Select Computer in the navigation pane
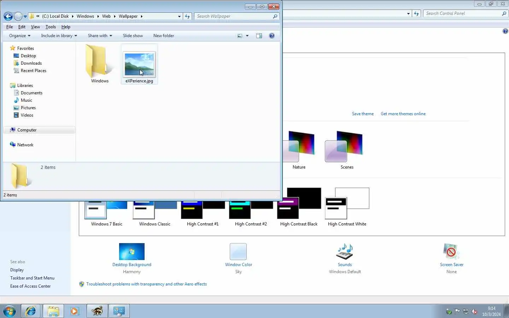Screen dimensions: 509x318 tap(27, 130)
